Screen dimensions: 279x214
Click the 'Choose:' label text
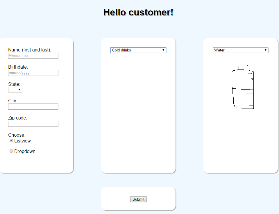[17, 135]
